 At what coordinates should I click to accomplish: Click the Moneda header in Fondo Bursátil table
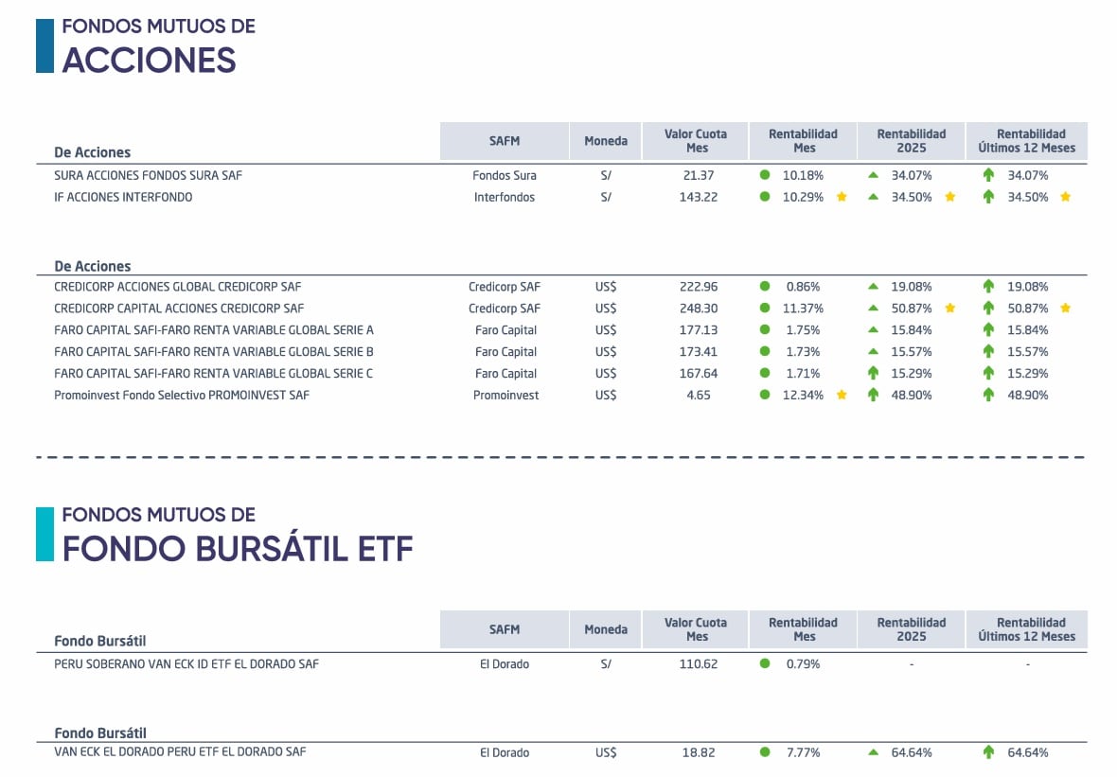coord(606,629)
